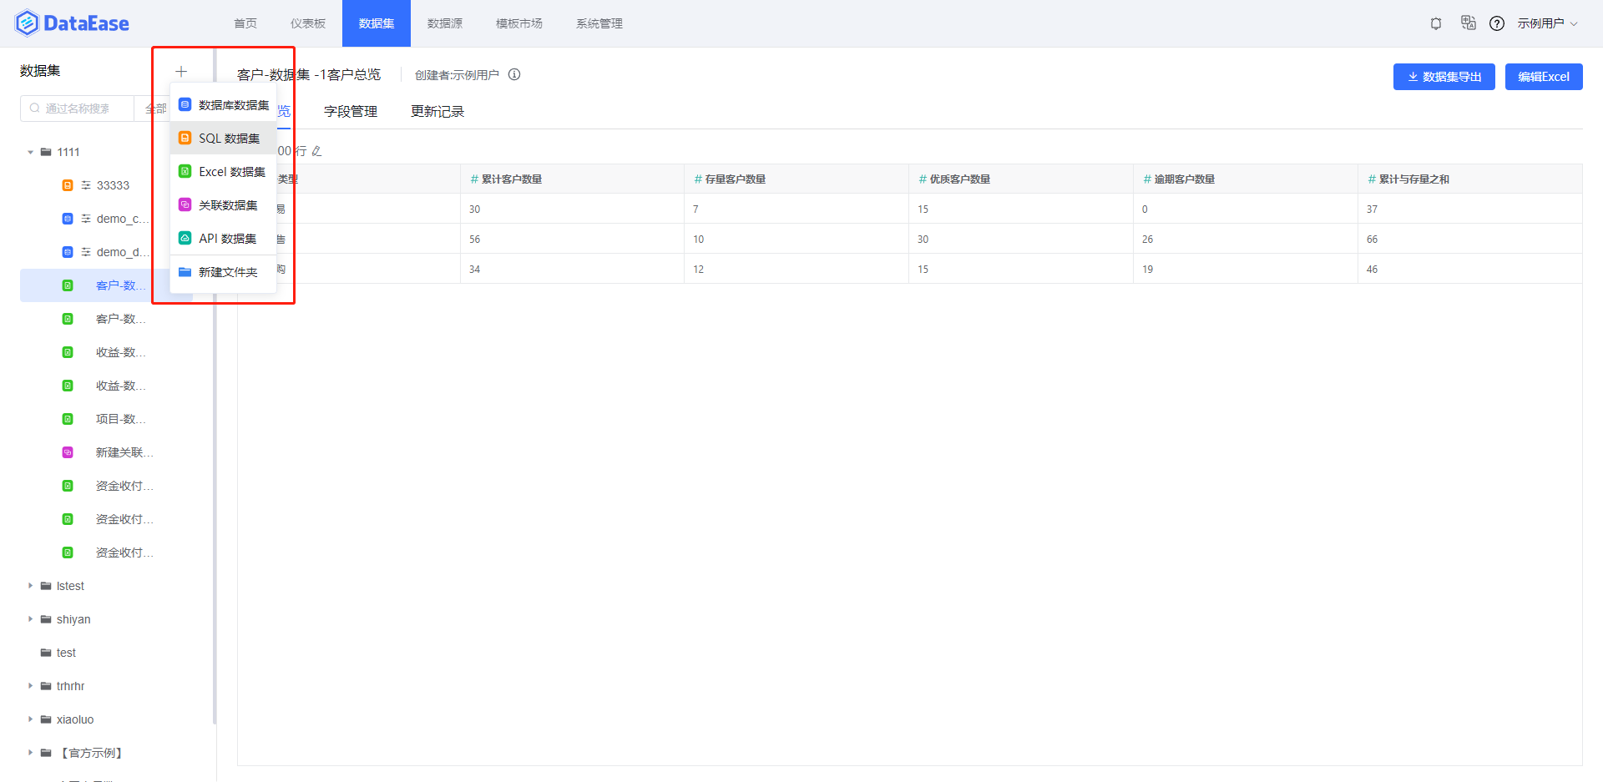Click the DataEase logo

point(72,23)
